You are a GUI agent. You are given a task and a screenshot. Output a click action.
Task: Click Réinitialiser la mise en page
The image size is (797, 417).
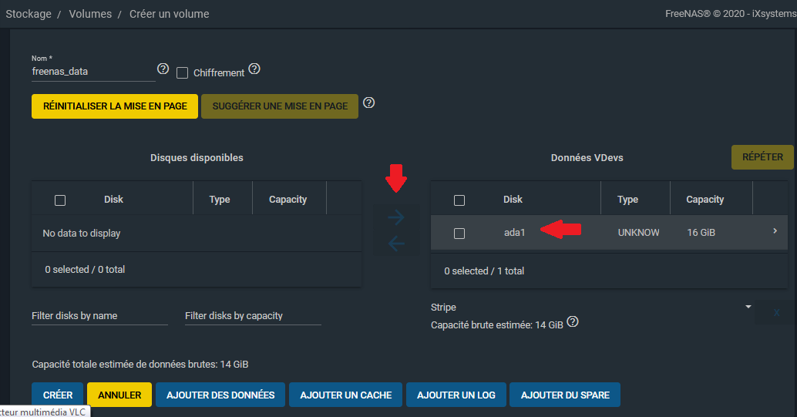[115, 106]
